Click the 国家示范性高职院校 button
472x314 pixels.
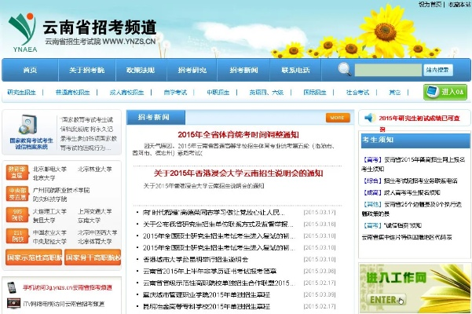(31, 257)
